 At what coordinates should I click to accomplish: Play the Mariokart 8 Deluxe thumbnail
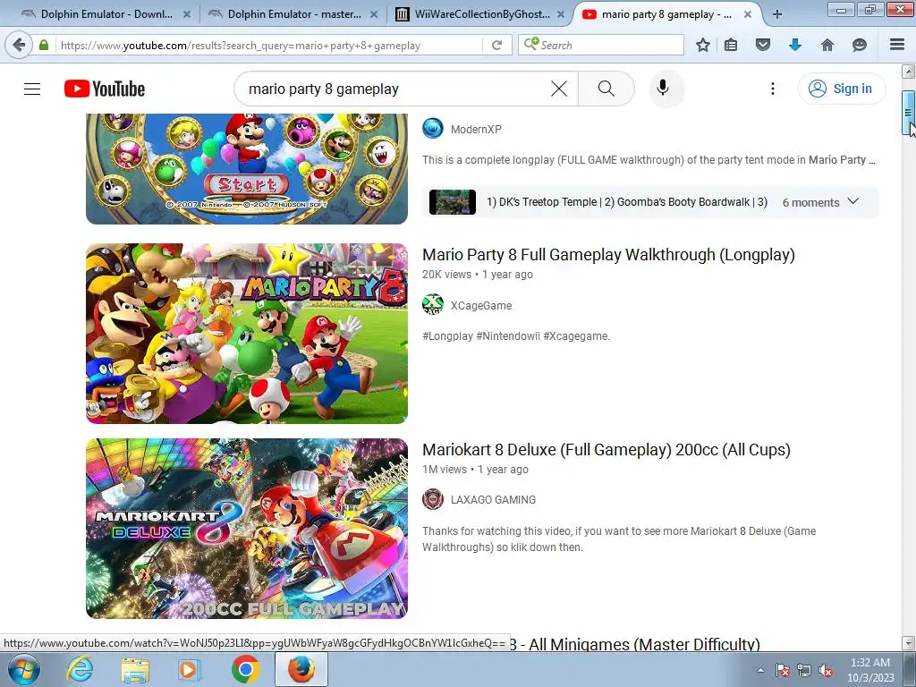click(x=247, y=529)
